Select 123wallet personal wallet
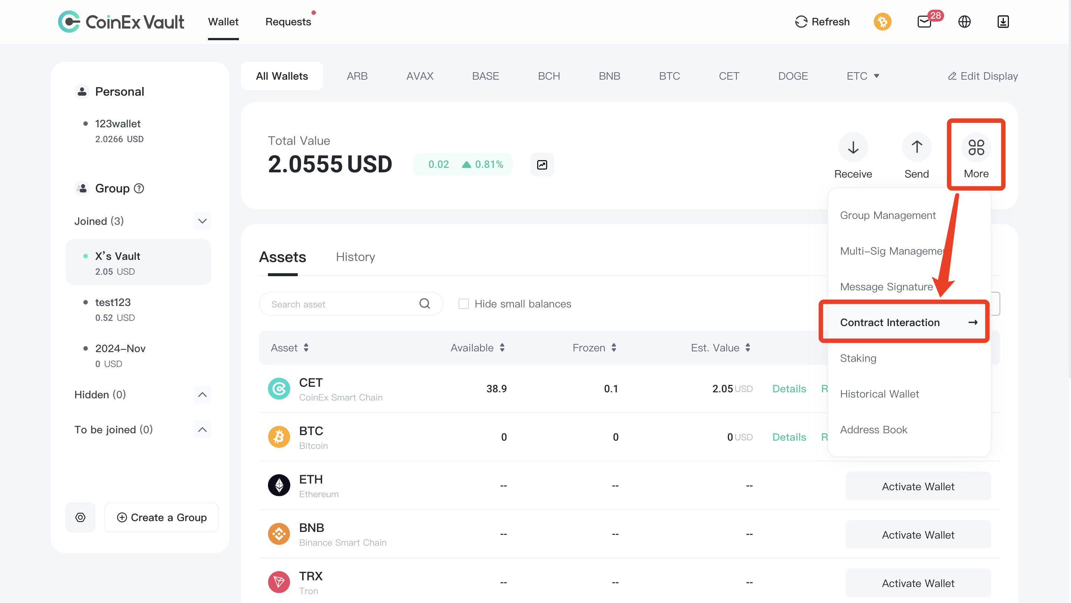Viewport: 1071px width, 603px height. [138, 131]
